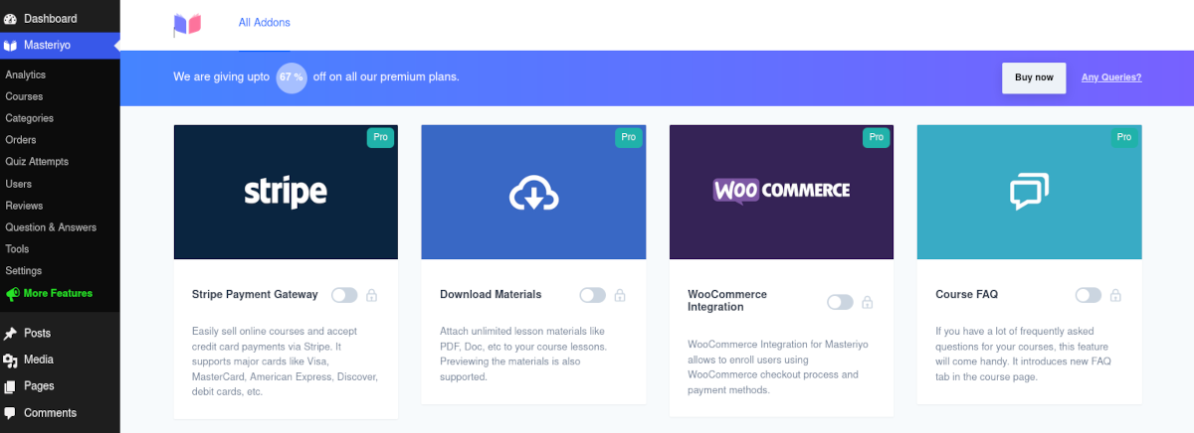This screenshot has height=433, width=1194.
Task: Open Analytics in Masteriyo submenu
Action: tap(26, 74)
